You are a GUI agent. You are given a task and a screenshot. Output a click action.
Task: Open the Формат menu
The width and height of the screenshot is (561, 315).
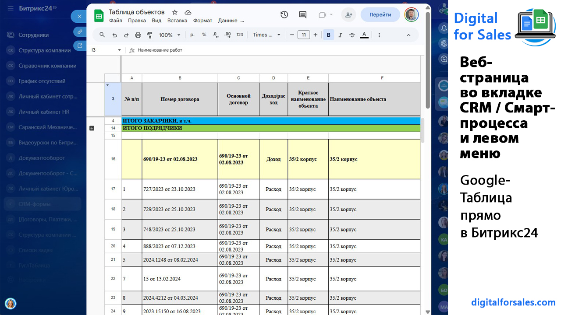202,21
